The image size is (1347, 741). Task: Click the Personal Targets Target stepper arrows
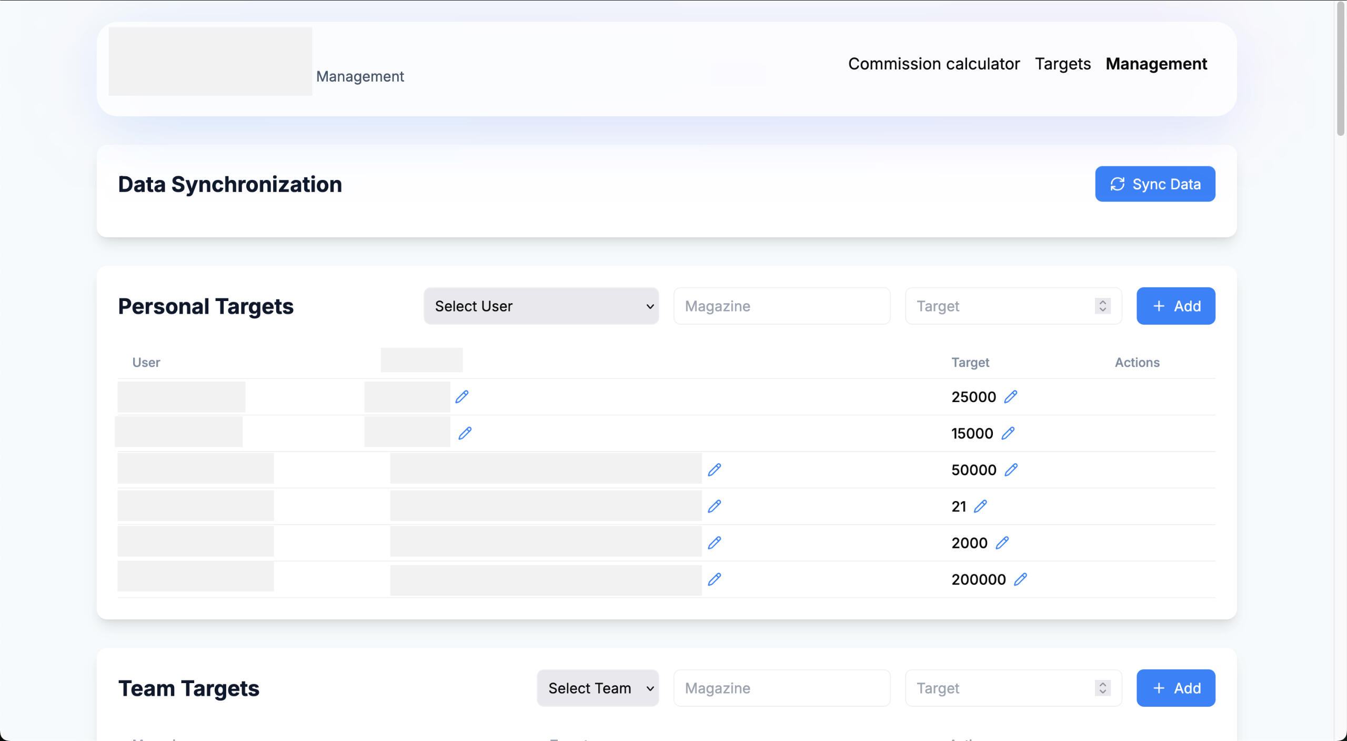(1102, 306)
